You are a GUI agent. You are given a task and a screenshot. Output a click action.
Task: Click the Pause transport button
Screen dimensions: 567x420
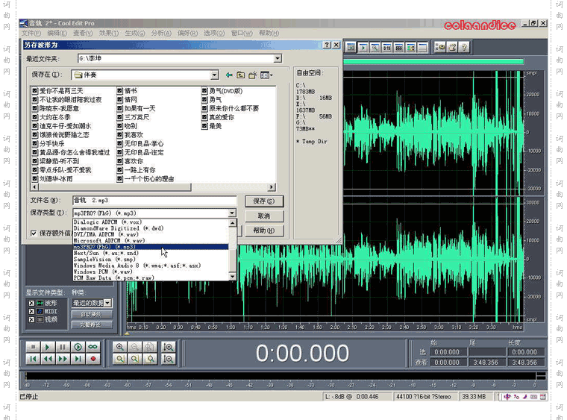(63, 347)
